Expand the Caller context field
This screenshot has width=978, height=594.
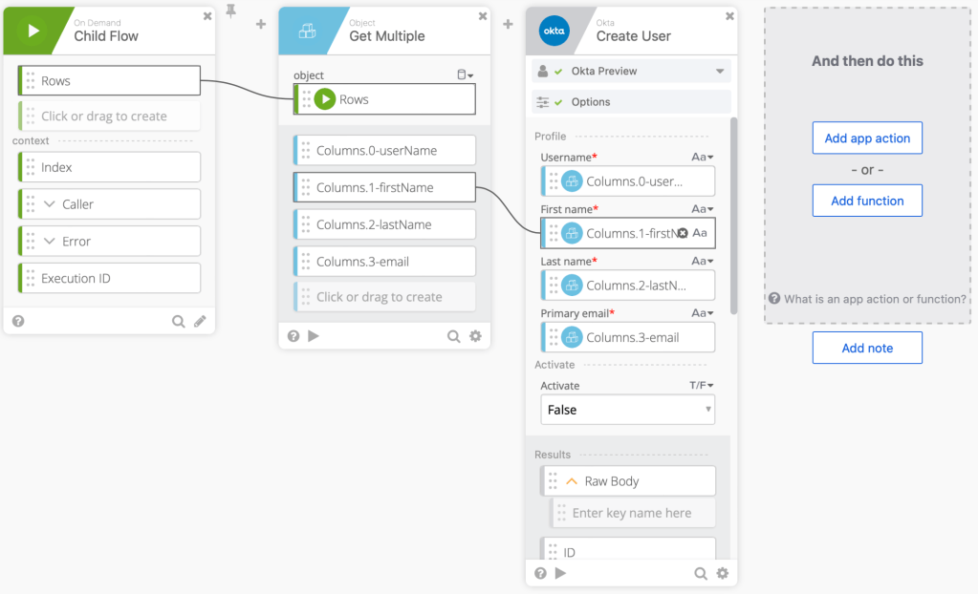[x=50, y=204]
